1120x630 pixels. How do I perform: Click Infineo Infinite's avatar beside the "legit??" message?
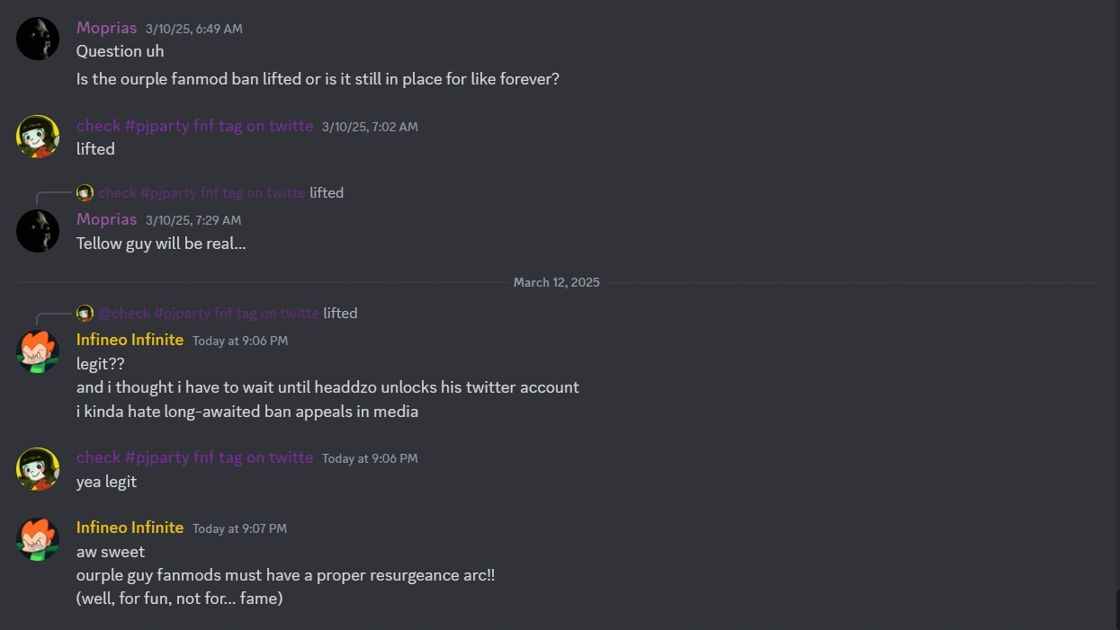38,351
